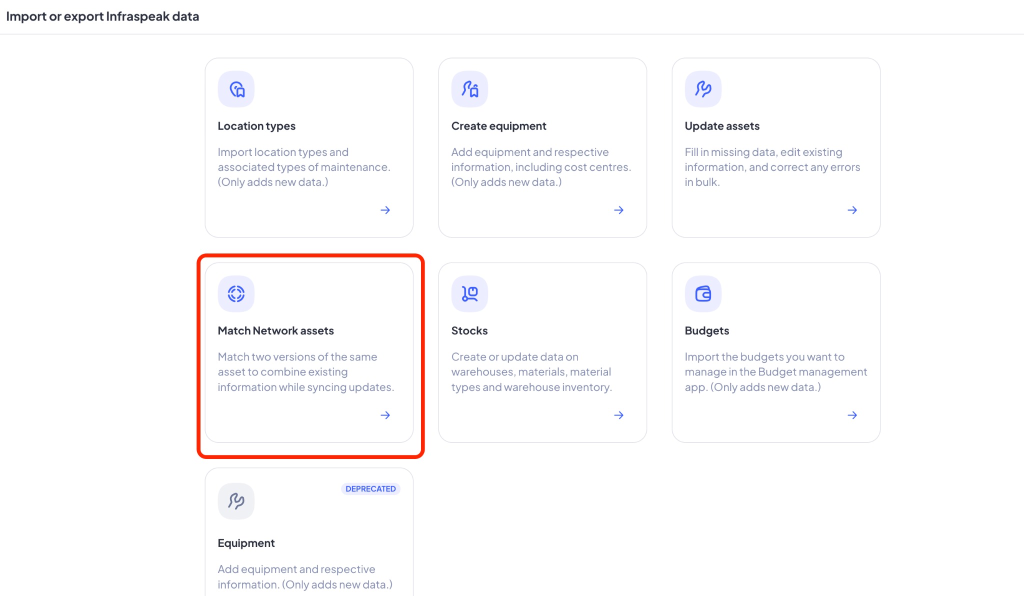
Task: Click the Match Network assets heading
Action: 275,330
